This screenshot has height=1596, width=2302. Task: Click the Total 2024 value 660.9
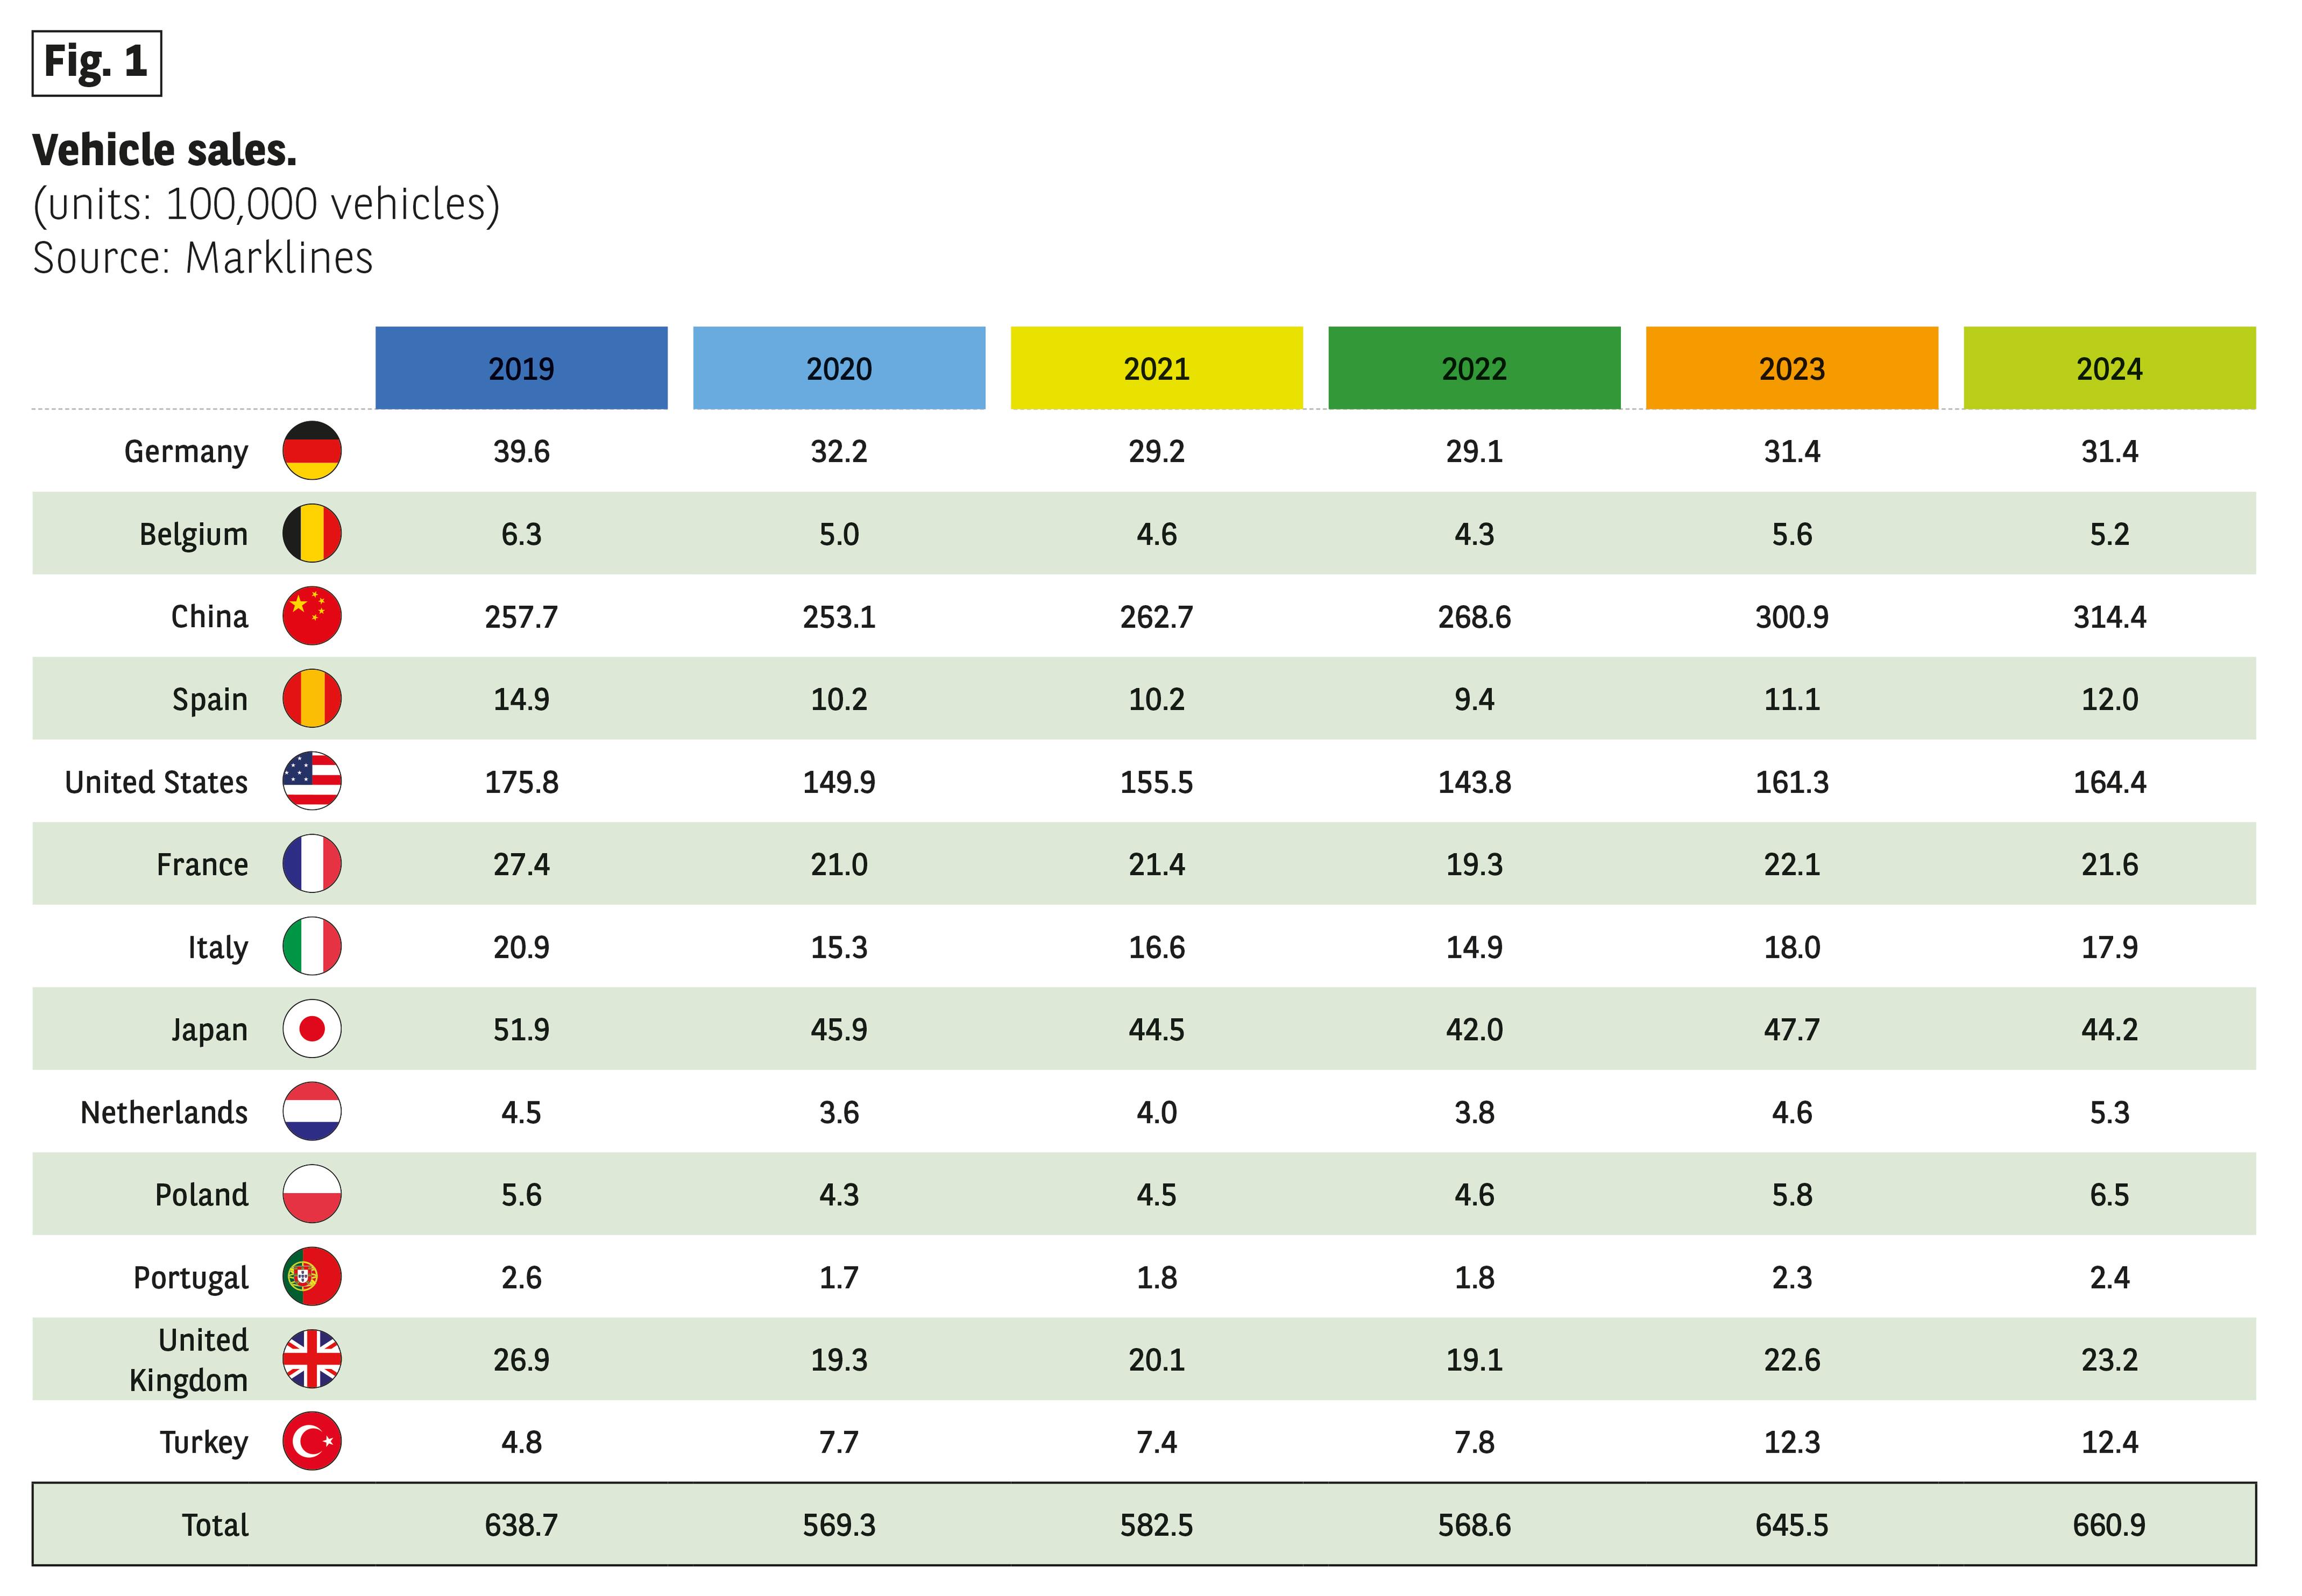2109,1525
